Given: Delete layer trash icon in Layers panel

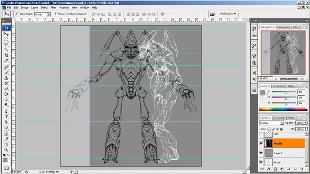Looking at the screenshot, I should (x=301, y=169).
